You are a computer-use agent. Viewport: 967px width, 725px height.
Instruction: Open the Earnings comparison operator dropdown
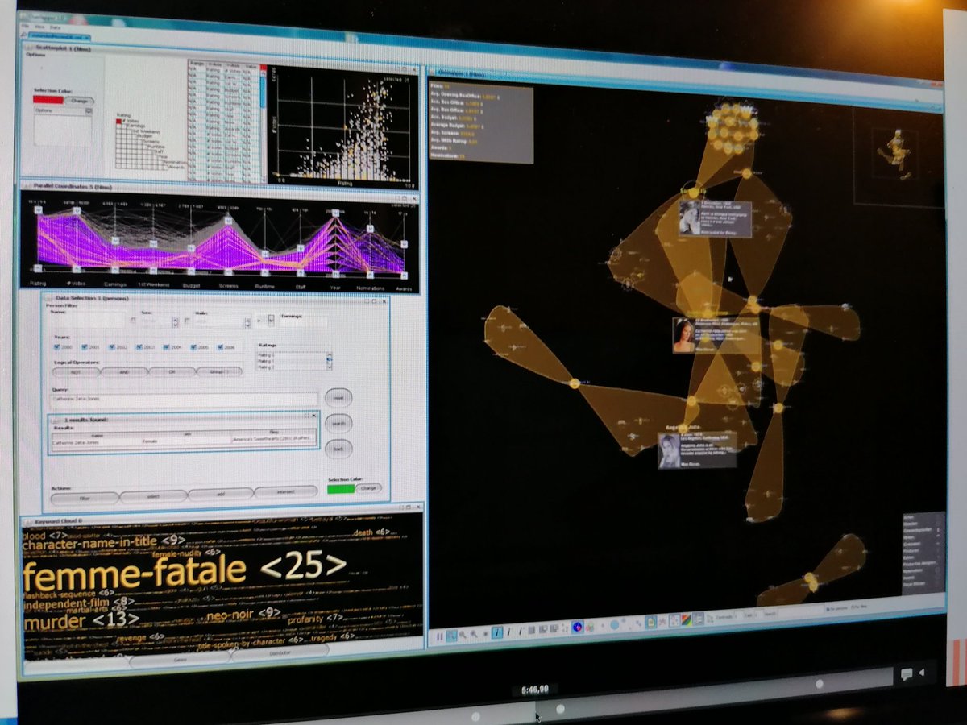coord(271,320)
